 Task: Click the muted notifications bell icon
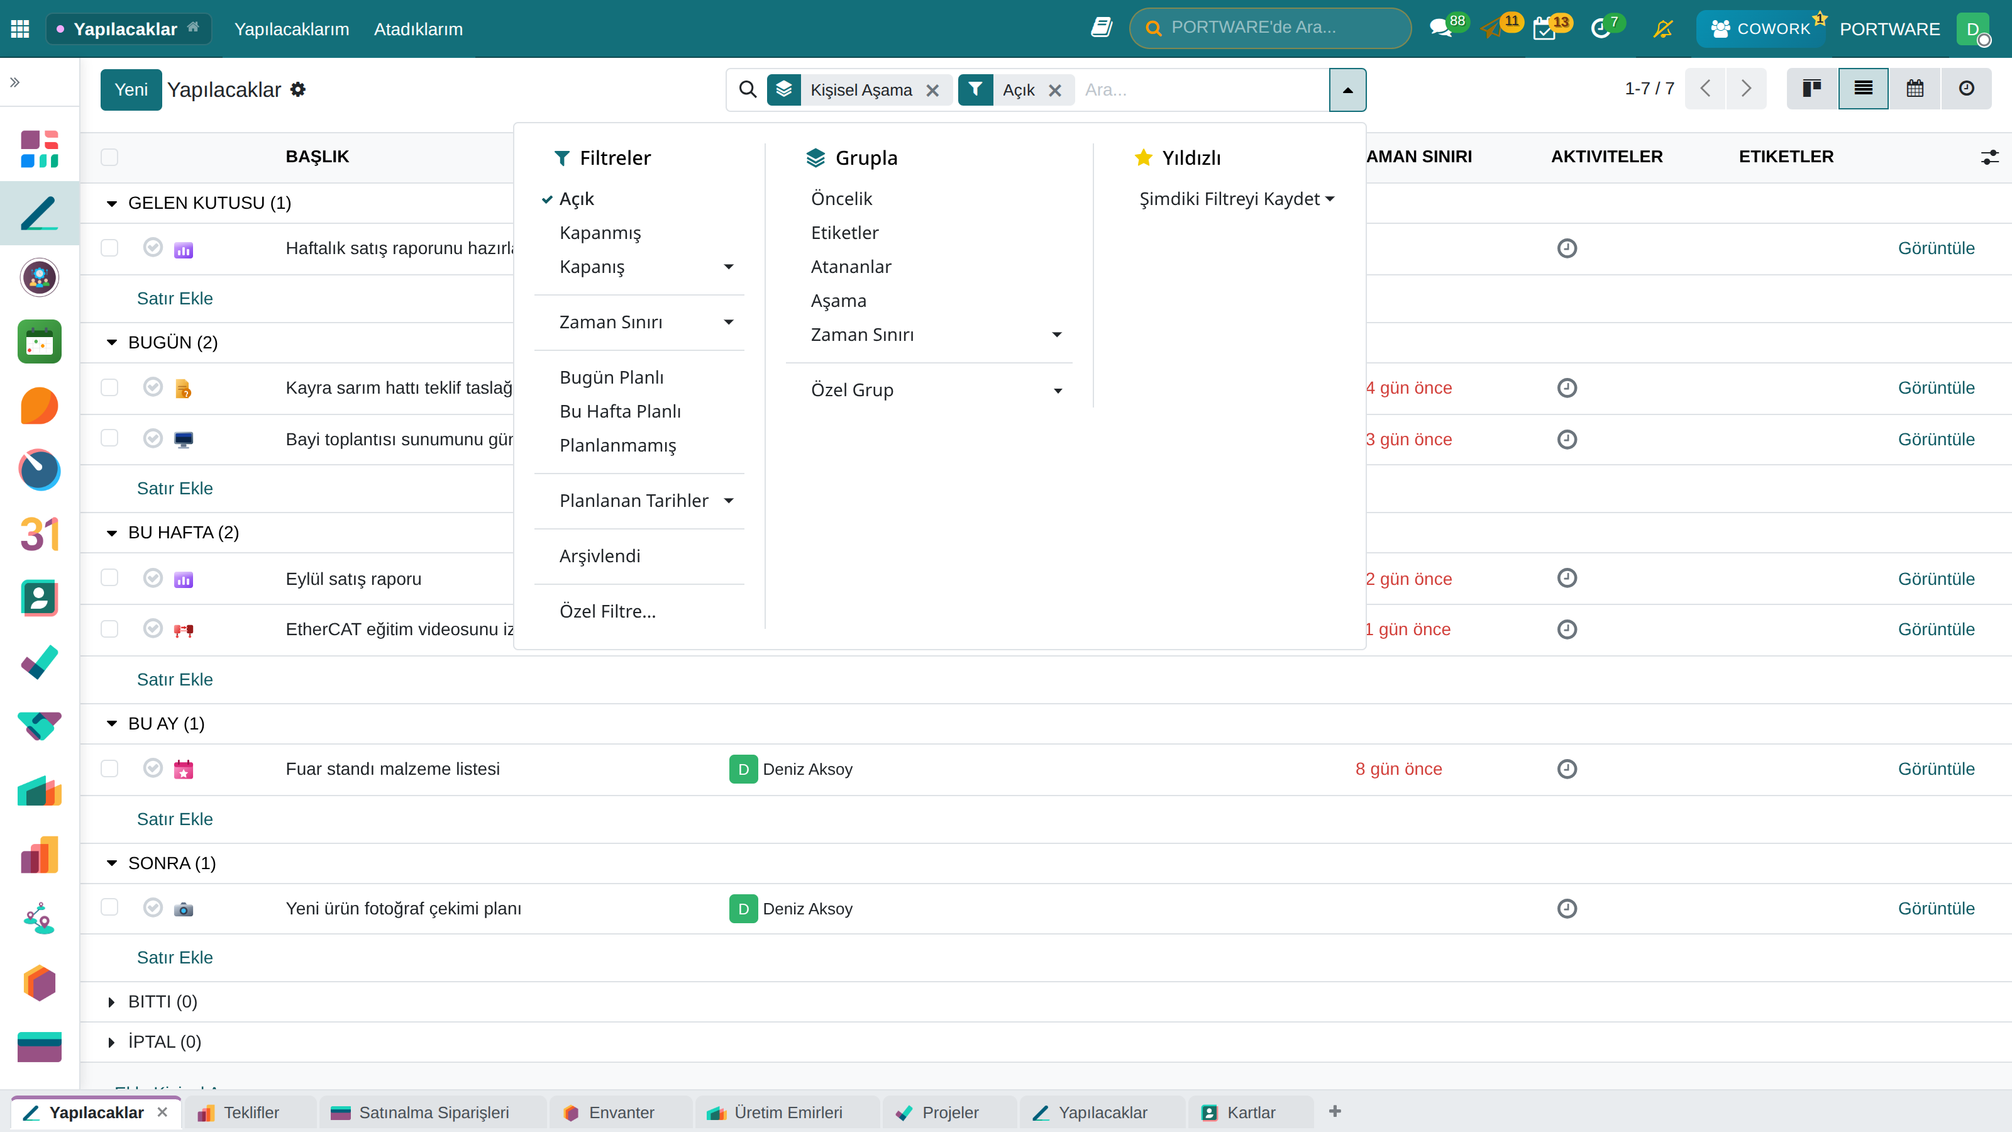click(1663, 29)
